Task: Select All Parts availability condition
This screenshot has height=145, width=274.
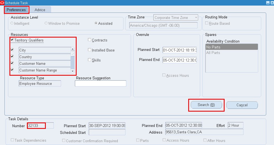Action: pos(232,53)
